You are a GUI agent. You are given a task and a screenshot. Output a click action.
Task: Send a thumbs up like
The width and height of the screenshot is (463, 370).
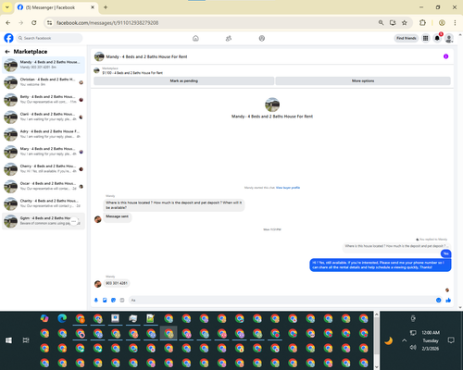[448, 300]
